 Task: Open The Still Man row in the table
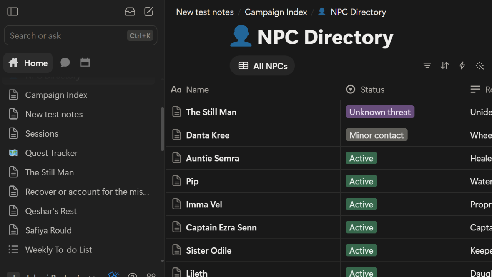click(x=211, y=112)
